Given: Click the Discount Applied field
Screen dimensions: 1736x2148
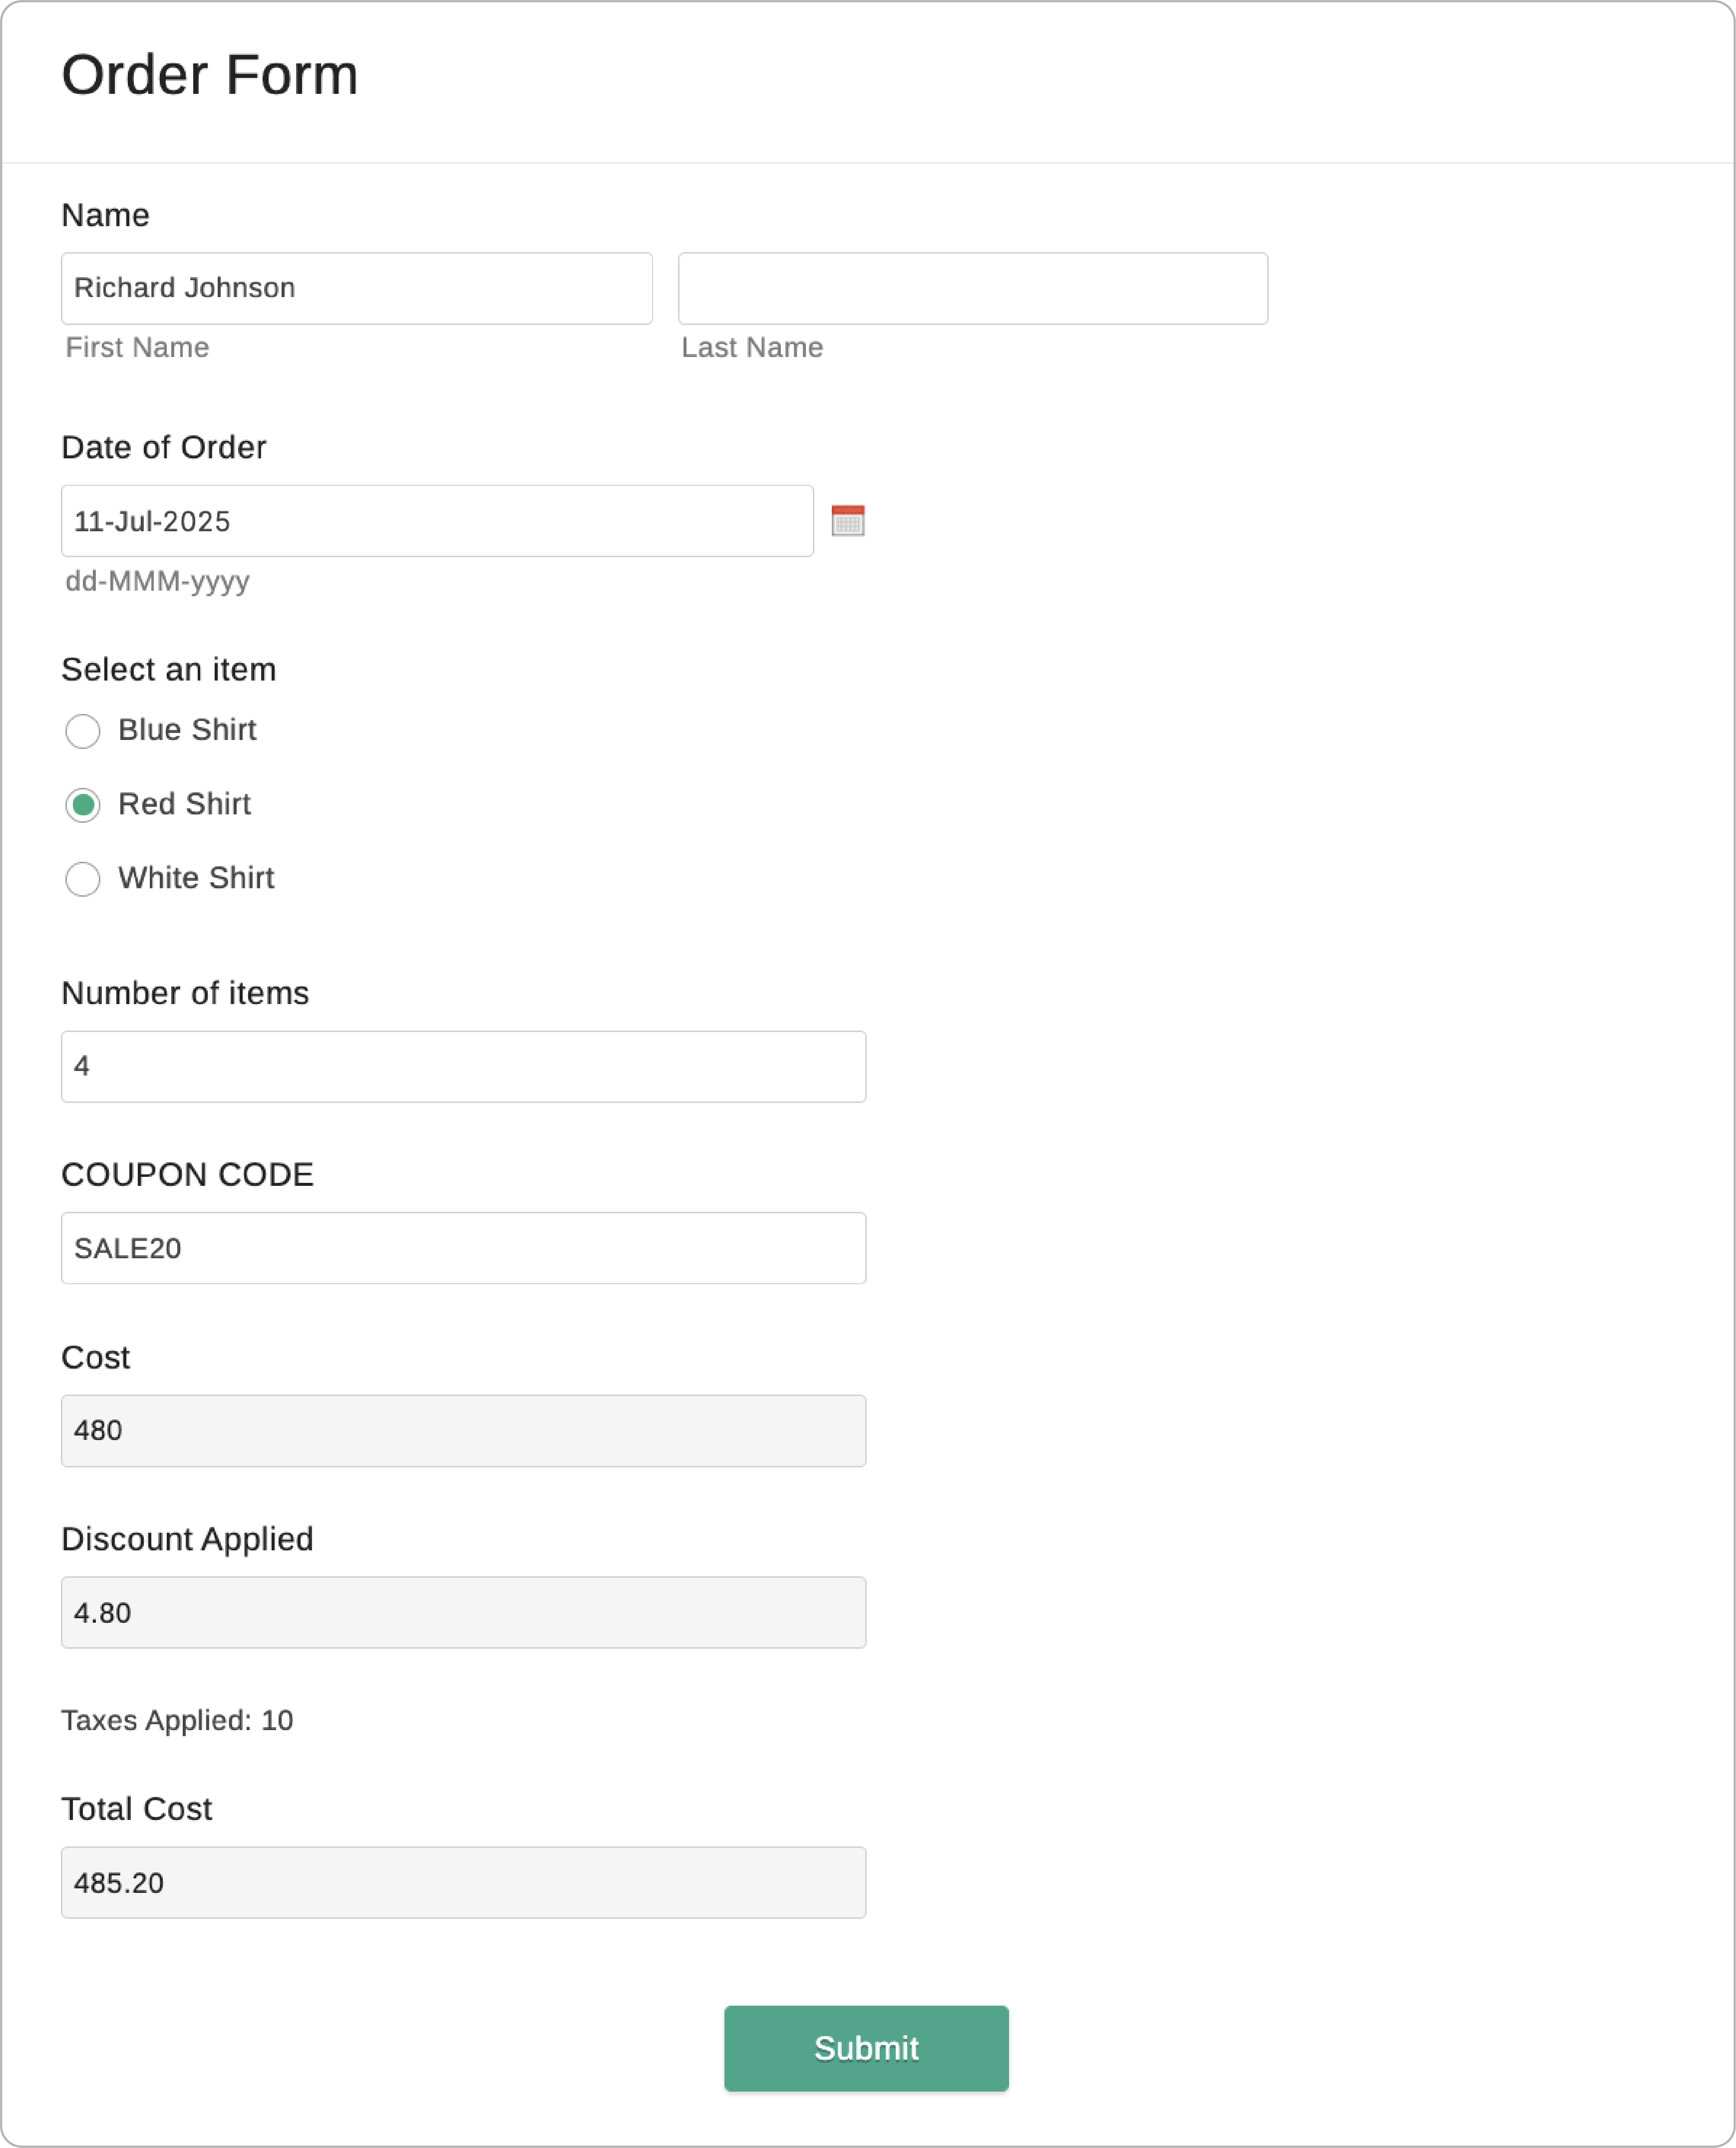Looking at the screenshot, I should point(464,1613).
